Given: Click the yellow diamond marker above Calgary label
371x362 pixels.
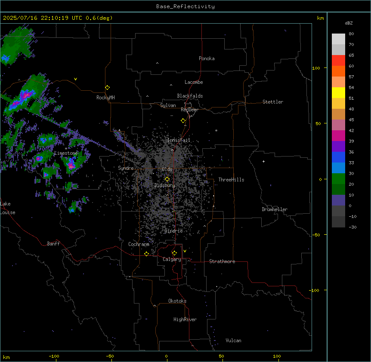Looking at the screenshot, I should [x=174, y=253].
